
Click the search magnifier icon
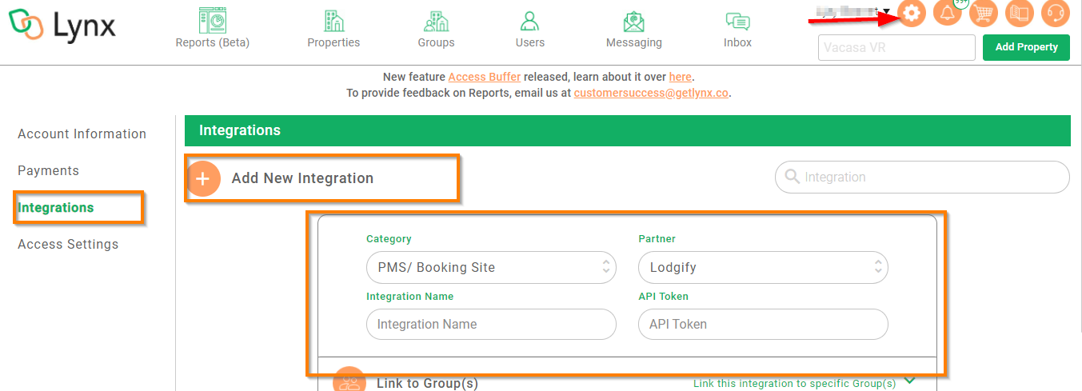pos(793,177)
